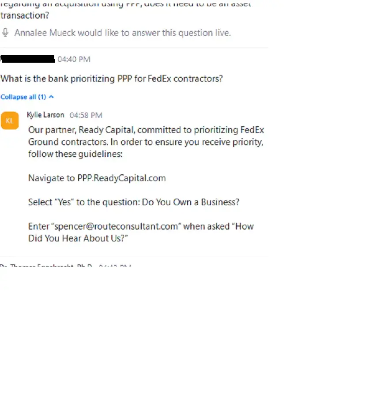This screenshot has width=377, height=403.
Task: Click the spencer@routeconsultant.com email address
Action: pos(117,226)
